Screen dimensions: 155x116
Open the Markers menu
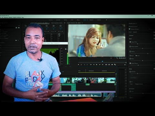click(x=11, y=17)
